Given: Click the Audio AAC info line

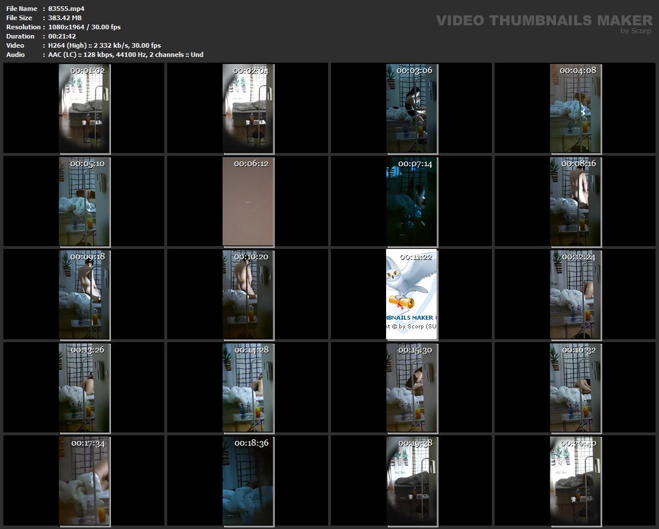Looking at the screenshot, I should (x=125, y=55).
